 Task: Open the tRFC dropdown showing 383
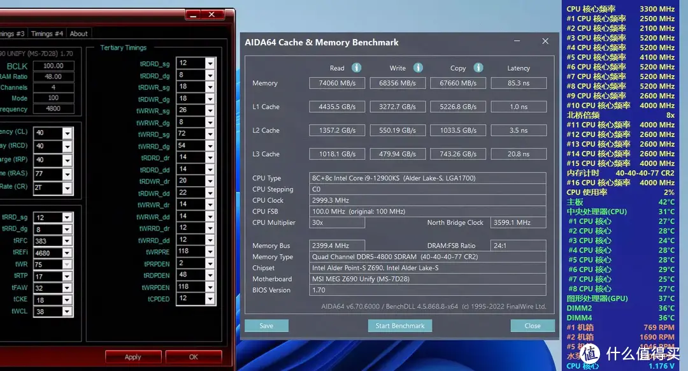pos(67,241)
